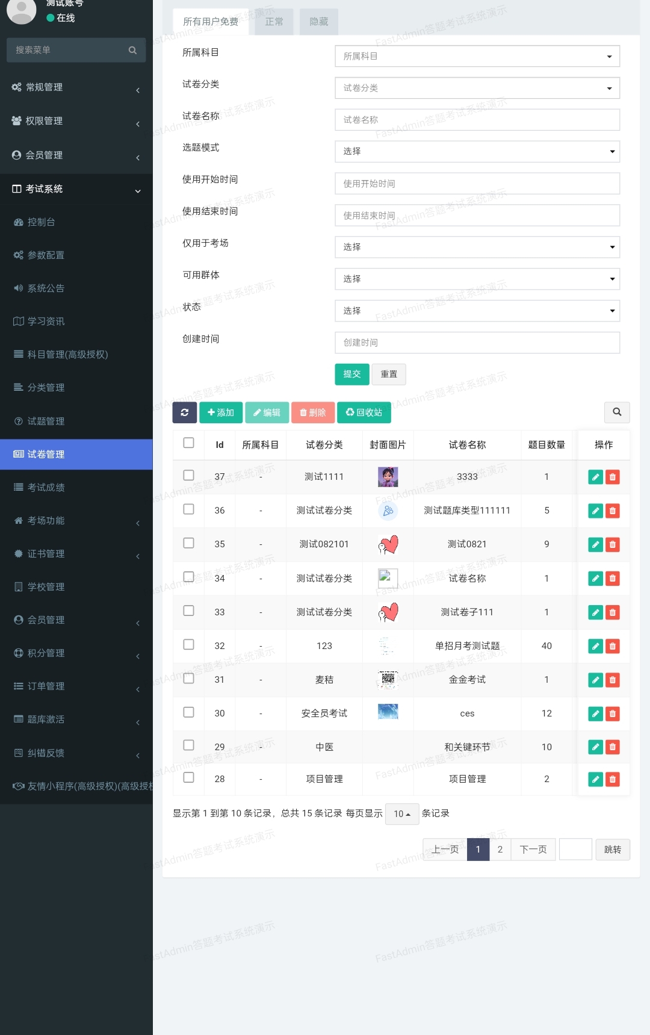Open 系统公告 in sidebar
This screenshot has height=1035, width=650.
coord(76,288)
